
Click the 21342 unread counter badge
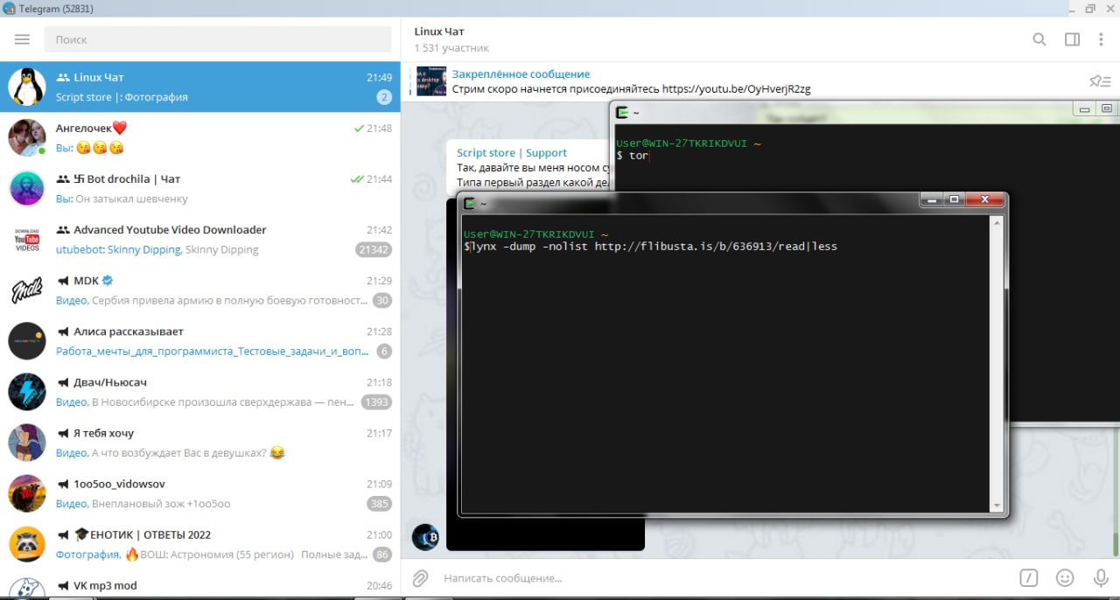[x=374, y=249]
